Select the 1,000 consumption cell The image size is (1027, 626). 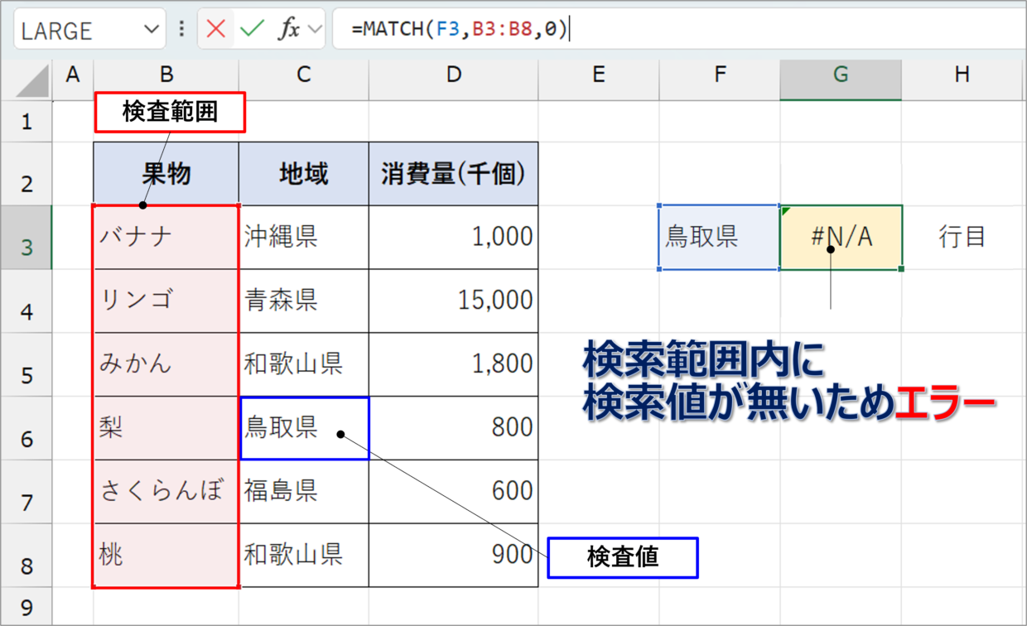click(454, 238)
